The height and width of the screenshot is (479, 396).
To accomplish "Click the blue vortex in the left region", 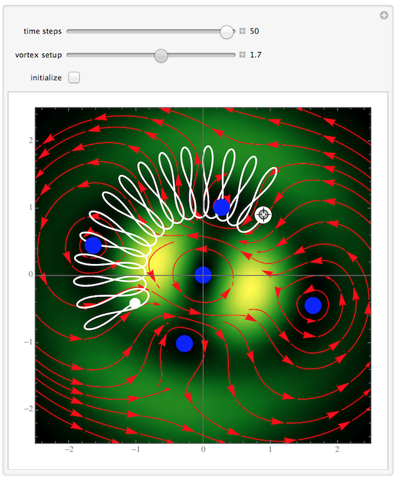I will [x=93, y=245].
